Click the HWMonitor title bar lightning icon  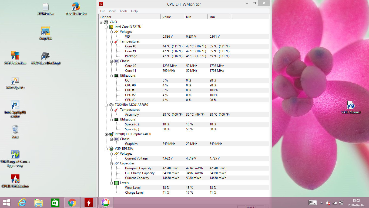tap(101, 4)
